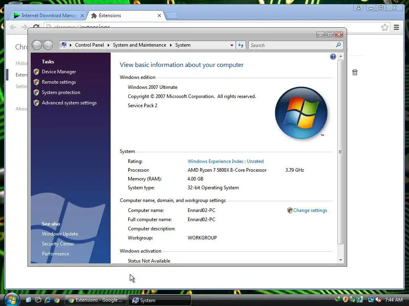This screenshot has width=409, height=306.
Task: Click the computer icon in address bar
Action: 64,45
